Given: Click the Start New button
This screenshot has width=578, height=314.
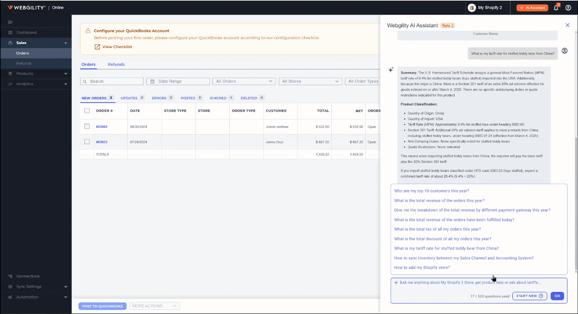Looking at the screenshot, I should click(x=530, y=296).
